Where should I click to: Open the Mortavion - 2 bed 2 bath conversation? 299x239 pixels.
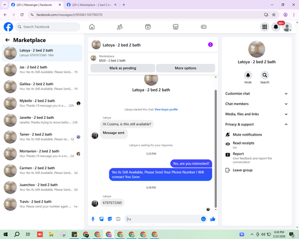click(42, 154)
